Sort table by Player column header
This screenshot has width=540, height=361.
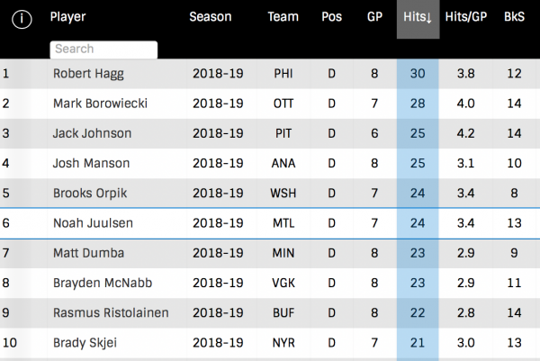[67, 17]
